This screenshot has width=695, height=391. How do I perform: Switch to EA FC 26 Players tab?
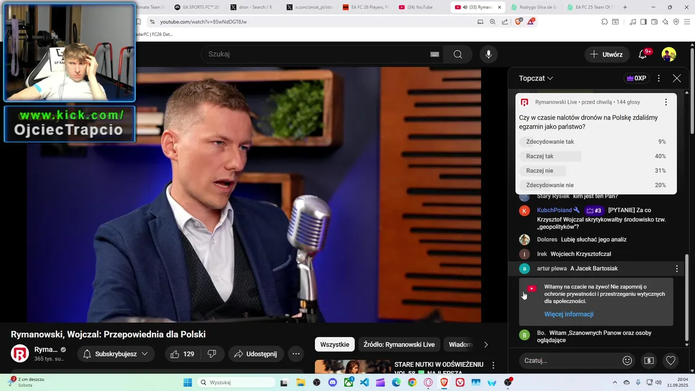click(365, 7)
